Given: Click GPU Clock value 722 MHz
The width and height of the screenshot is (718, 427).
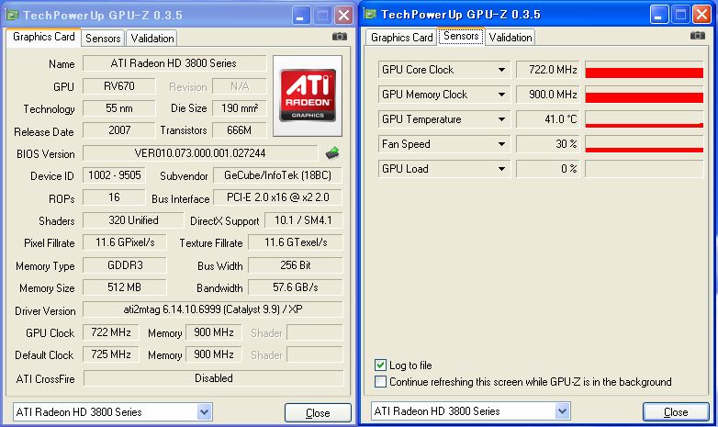Looking at the screenshot, I should pyautogui.click(x=111, y=332).
